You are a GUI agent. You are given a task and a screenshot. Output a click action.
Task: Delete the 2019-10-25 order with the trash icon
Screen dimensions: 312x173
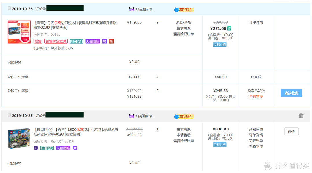tap(301, 116)
